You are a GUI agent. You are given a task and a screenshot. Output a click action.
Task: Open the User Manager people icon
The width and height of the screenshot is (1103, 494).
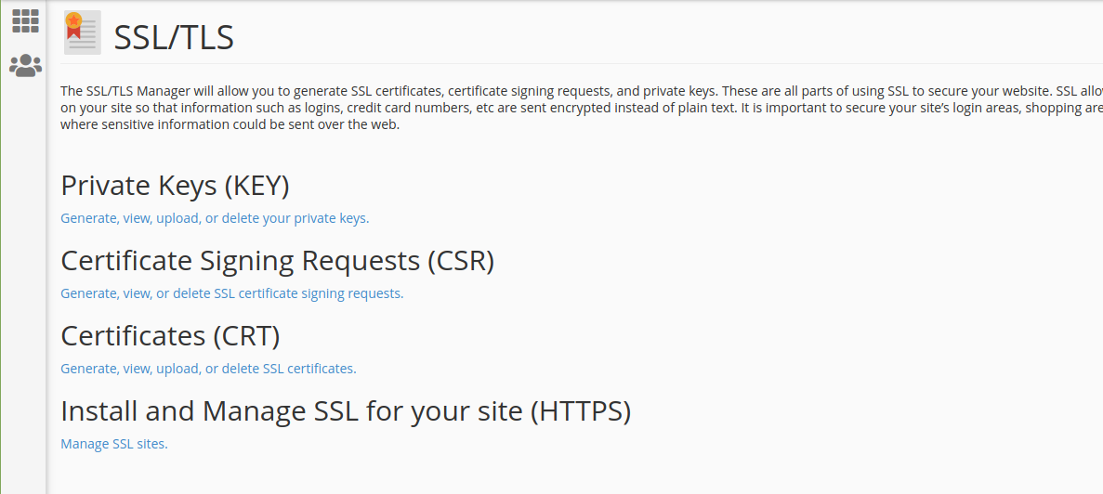pyautogui.click(x=25, y=65)
